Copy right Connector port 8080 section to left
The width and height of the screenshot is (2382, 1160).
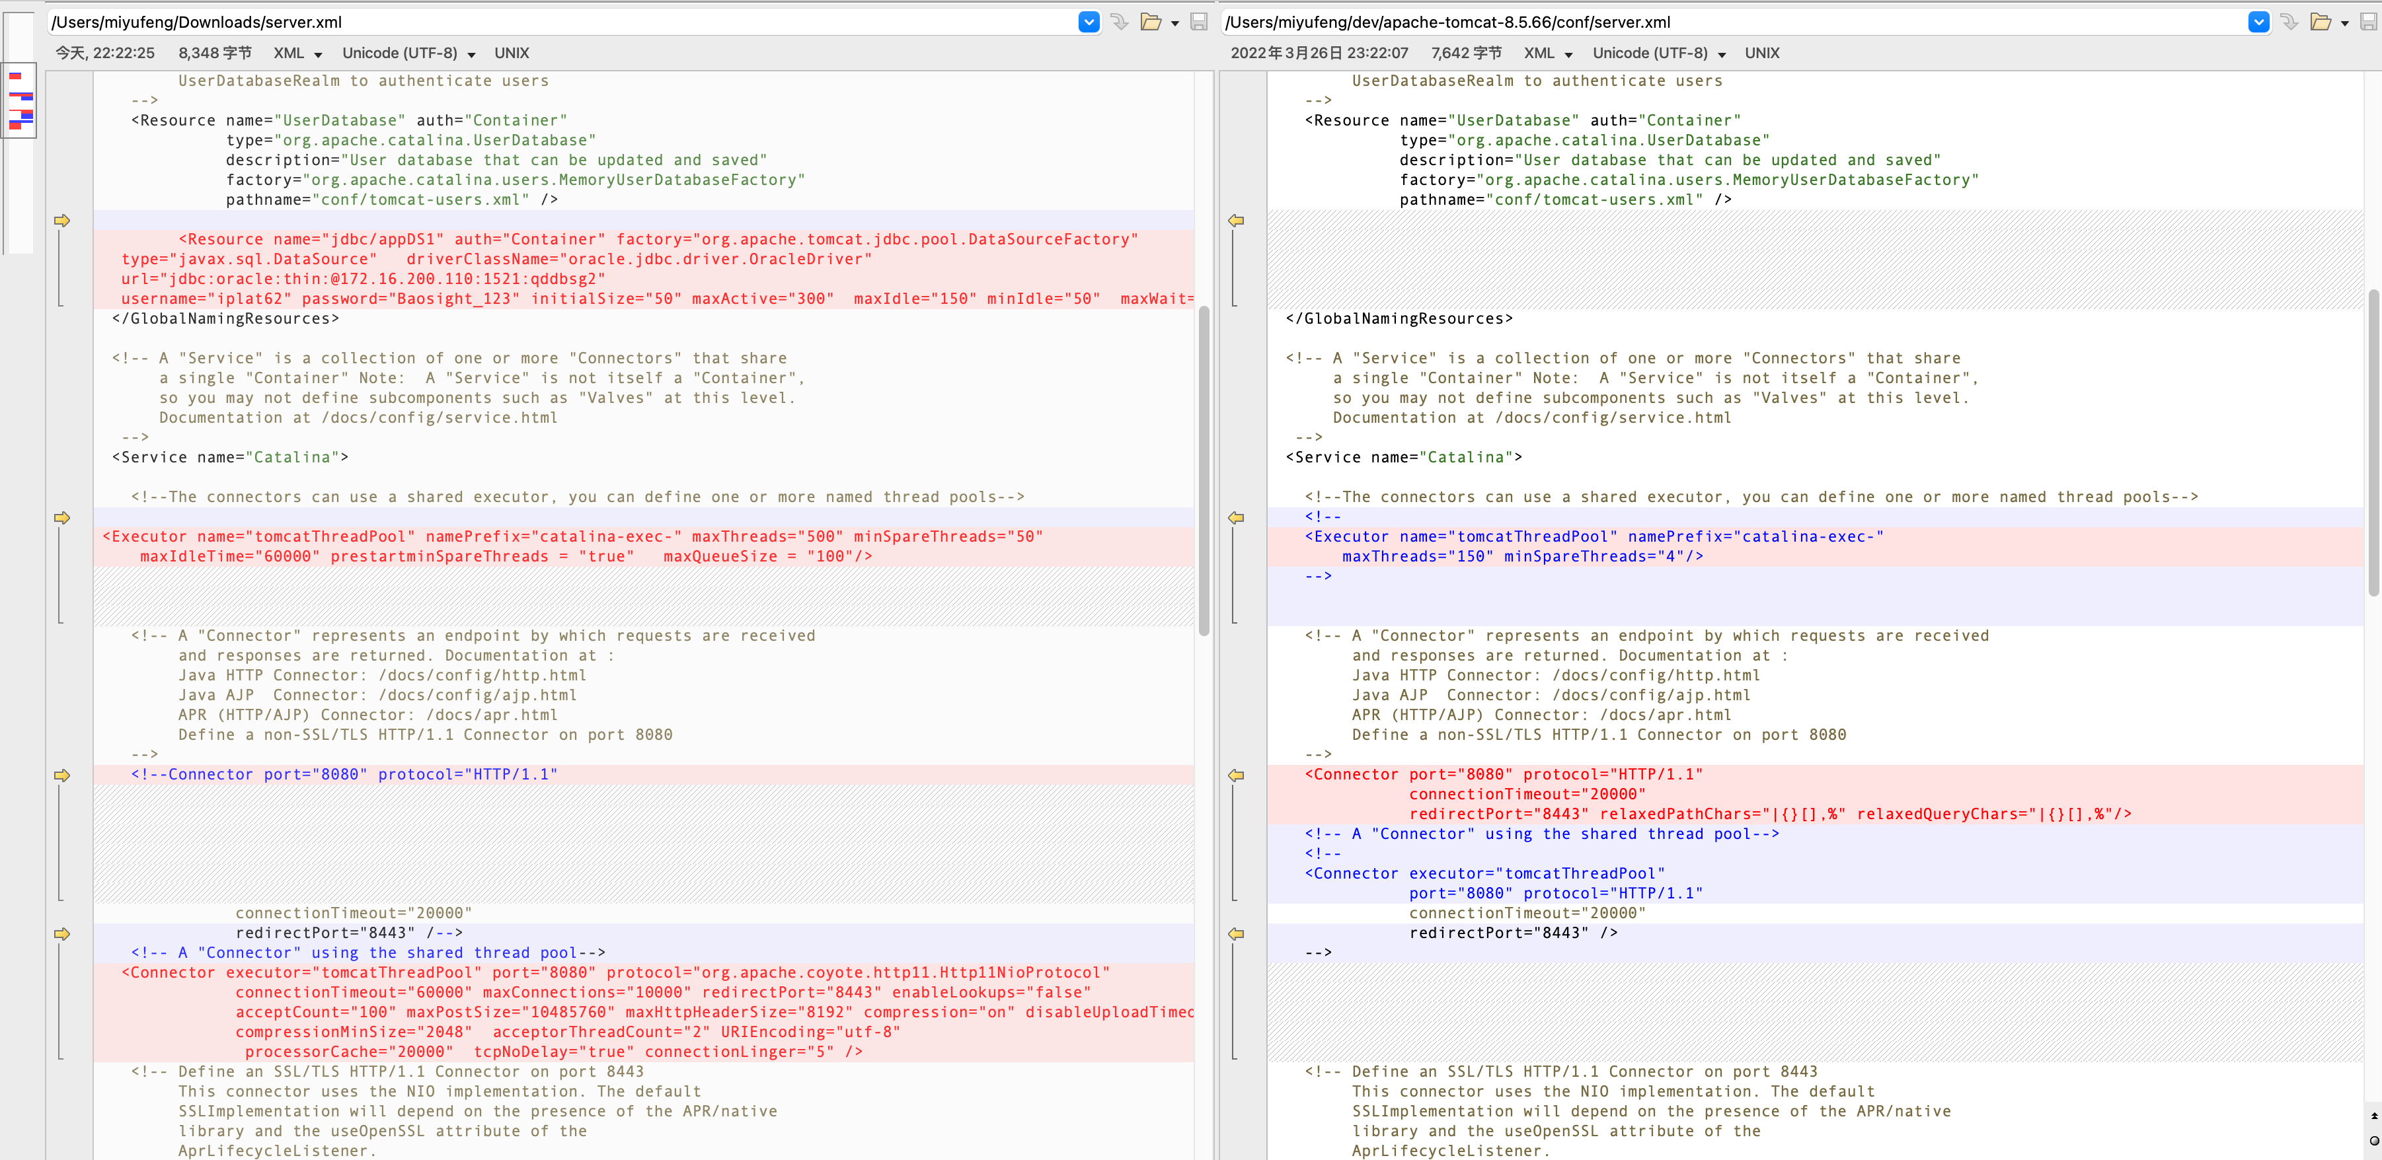[1235, 775]
